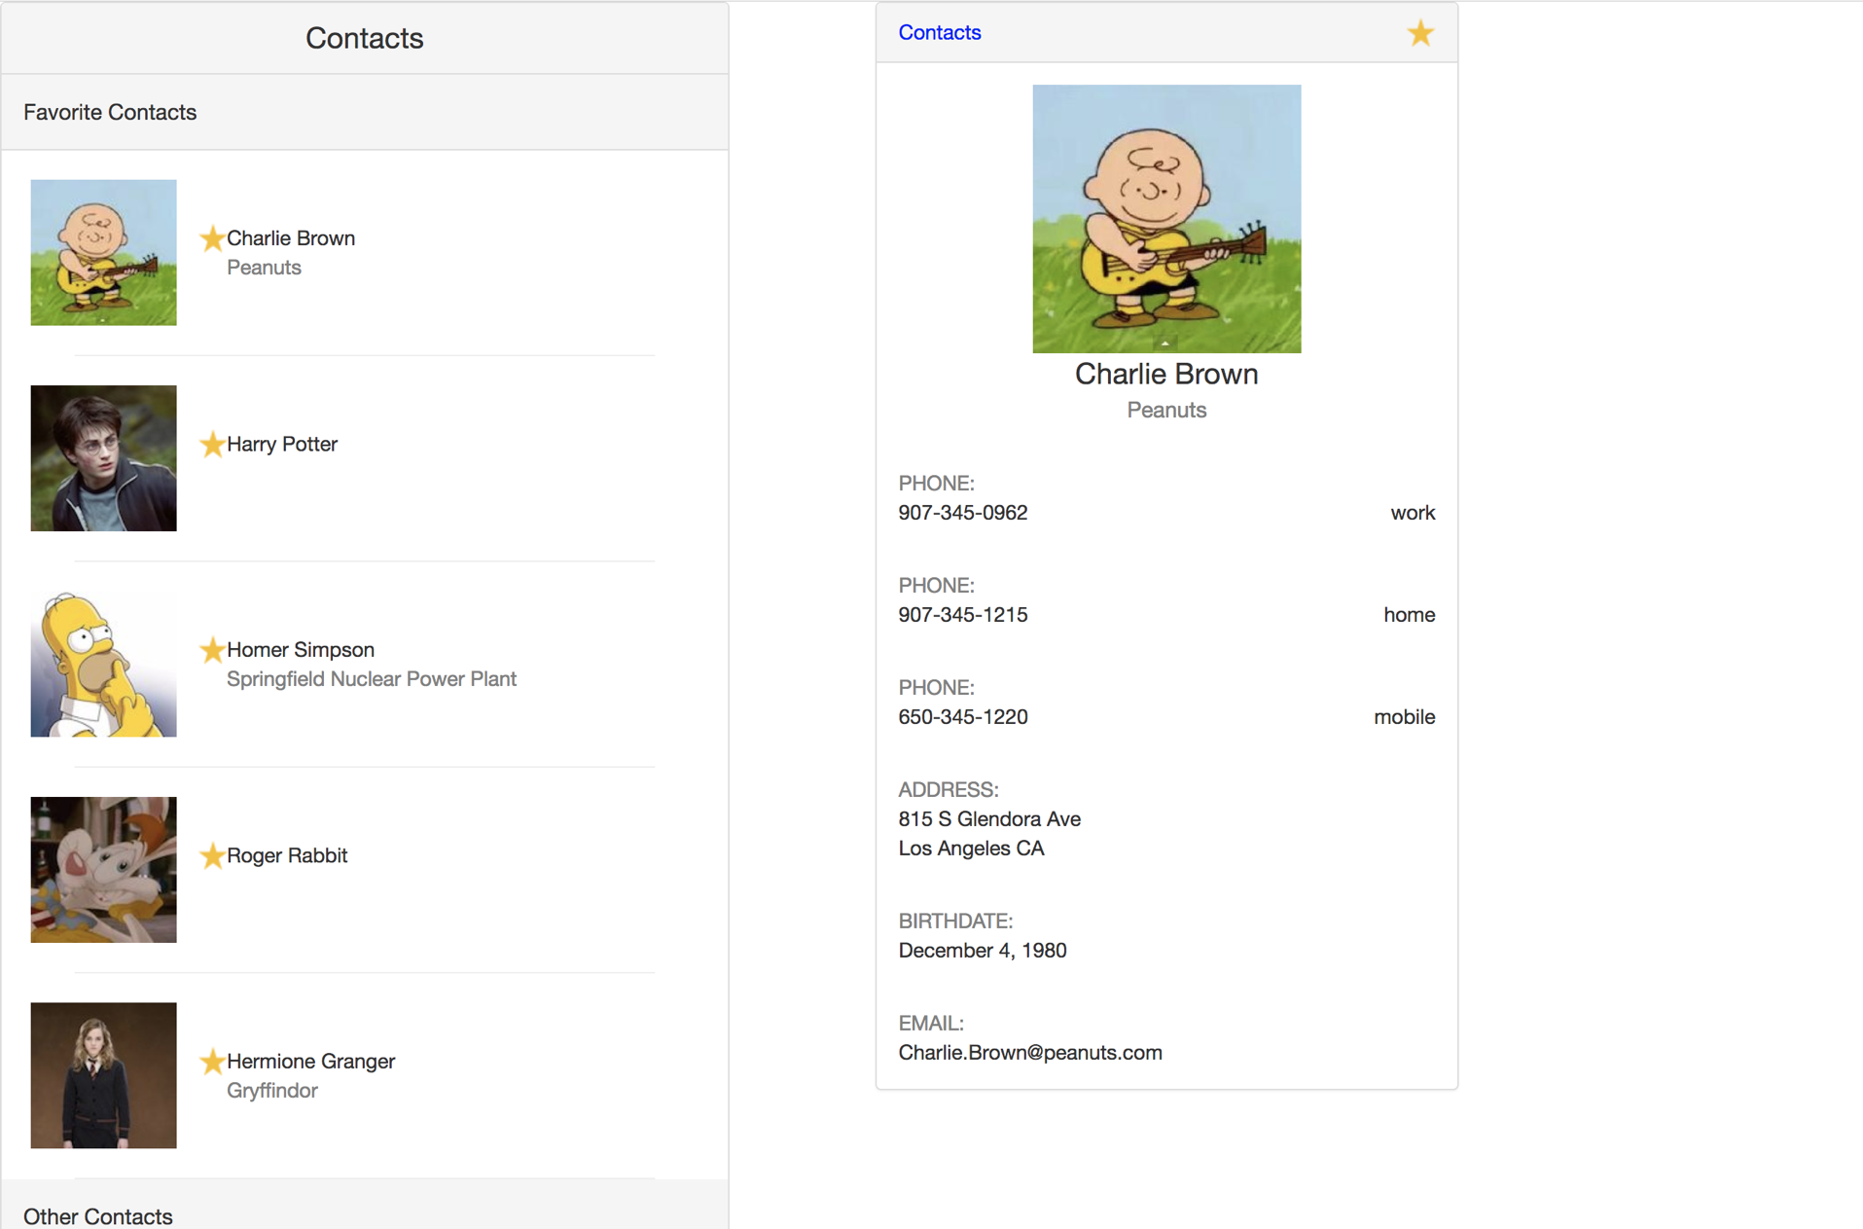Open Hermione Granger's photo in the list

coord(104,1075)
